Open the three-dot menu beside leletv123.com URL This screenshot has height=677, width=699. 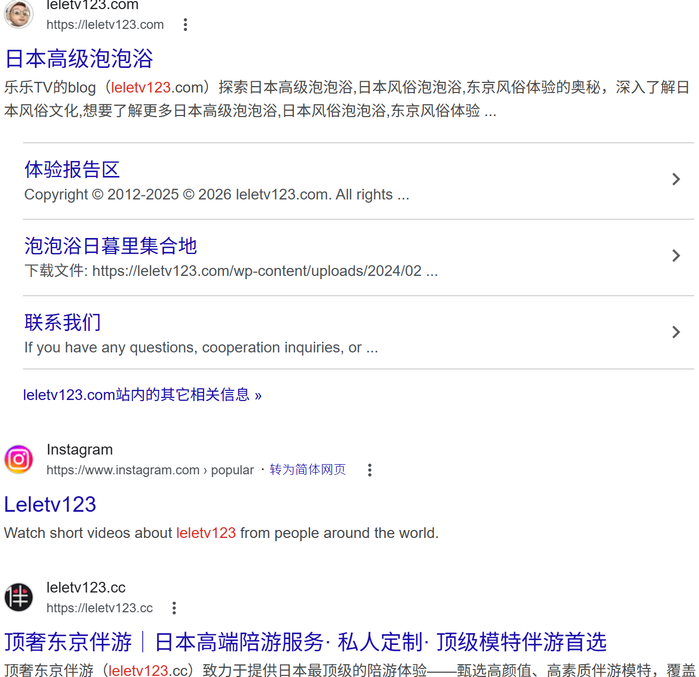tap(185, 25)
